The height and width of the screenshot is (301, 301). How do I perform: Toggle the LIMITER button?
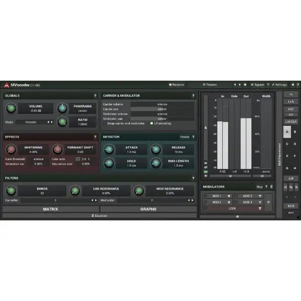click(291, 122)
